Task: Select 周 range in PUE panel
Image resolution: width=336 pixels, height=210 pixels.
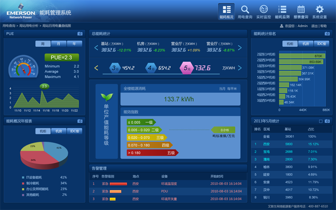Action: point(43,44)
